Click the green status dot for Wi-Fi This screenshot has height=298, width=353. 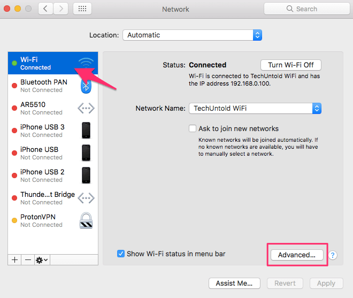click(14, 63)
